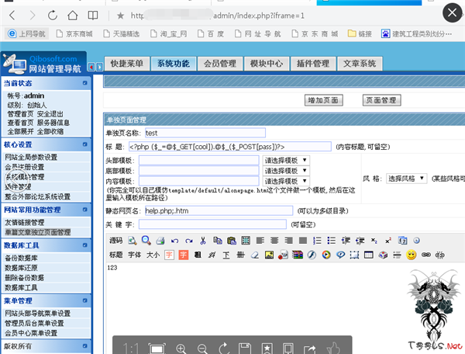
Task: Click the 静态网页名 input field
Action: click(x=218, y=210)
